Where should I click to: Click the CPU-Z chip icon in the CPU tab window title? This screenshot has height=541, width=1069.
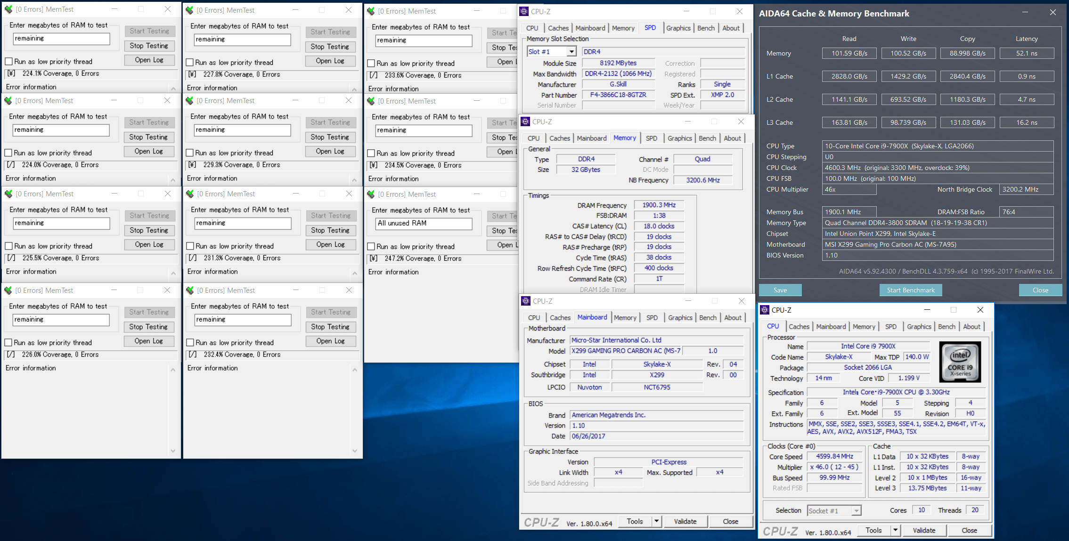(x=765, y=310)
